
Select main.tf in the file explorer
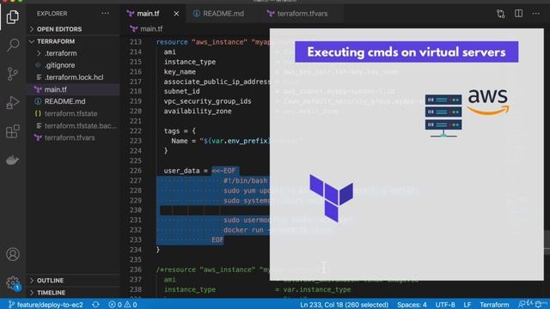tap(74, 89)
